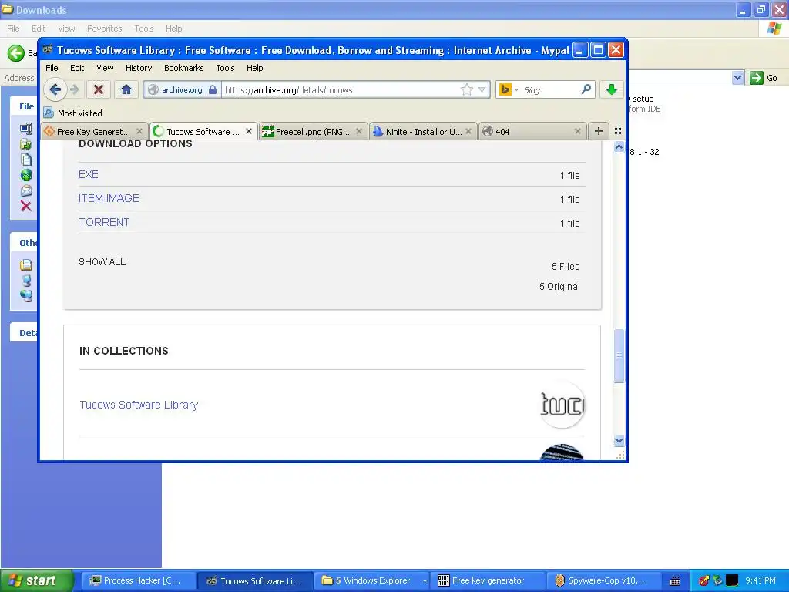789x592 pixels.
Task: Open the Windows Start menu
Action: [x=36, y=580]
